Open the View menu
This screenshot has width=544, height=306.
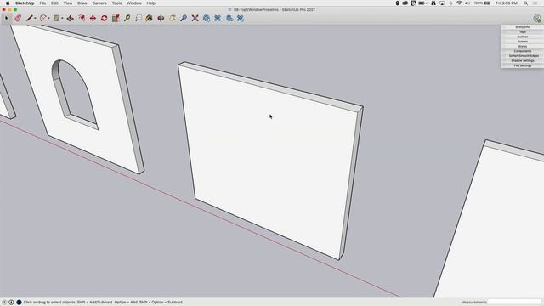(68, 3)
